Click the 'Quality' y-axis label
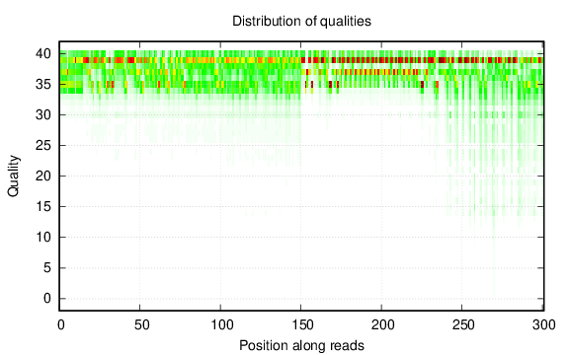 pos(13,177)
